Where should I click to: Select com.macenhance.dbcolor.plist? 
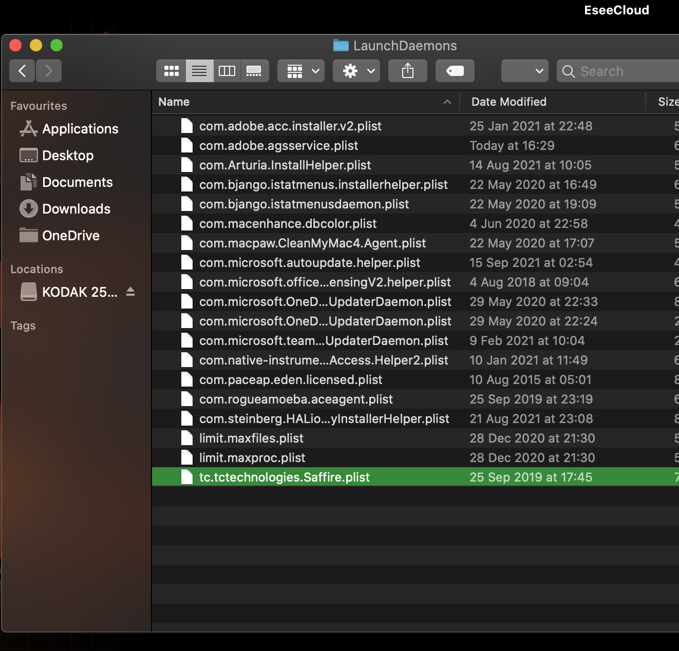click(x=415, y=223)
